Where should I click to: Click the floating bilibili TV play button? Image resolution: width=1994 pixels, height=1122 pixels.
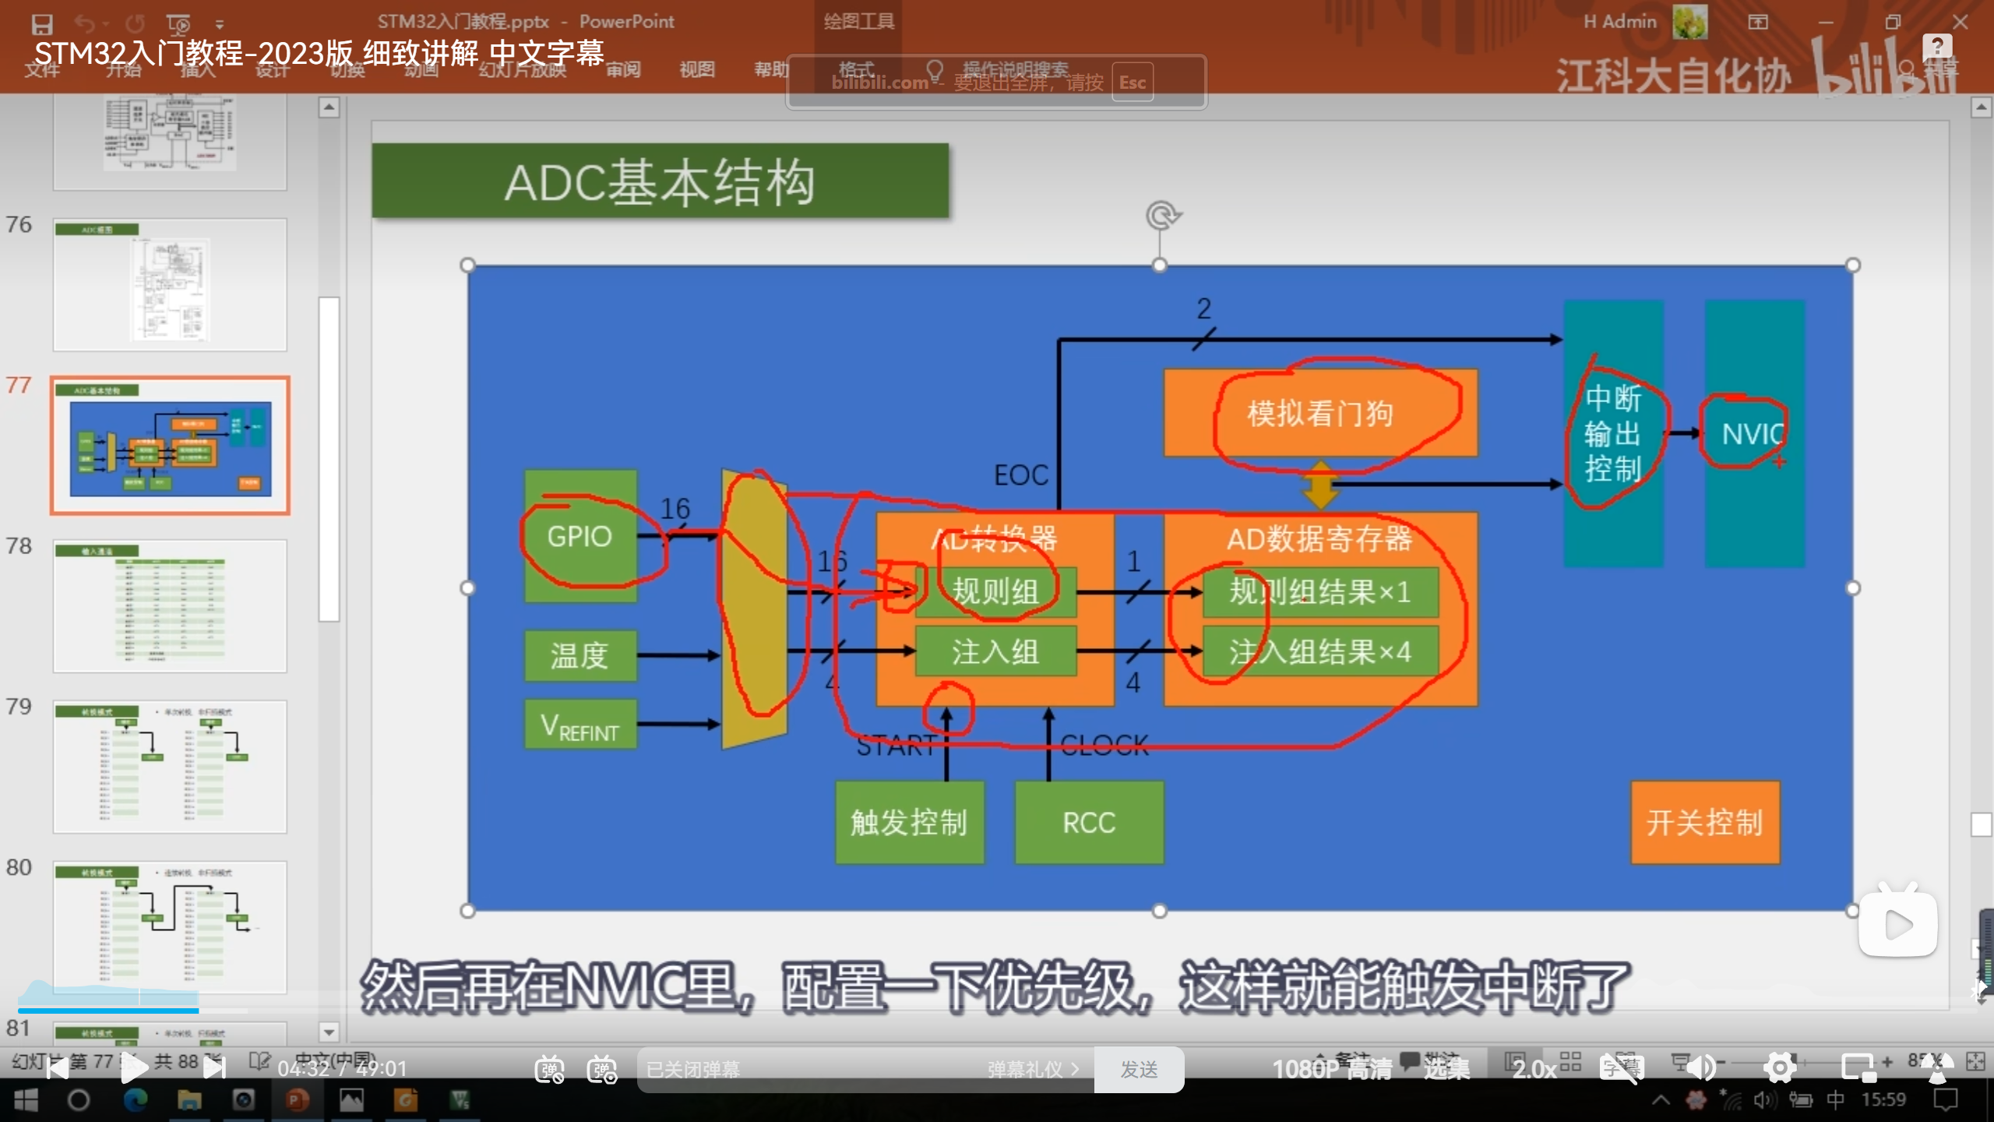pos(1898,922)
